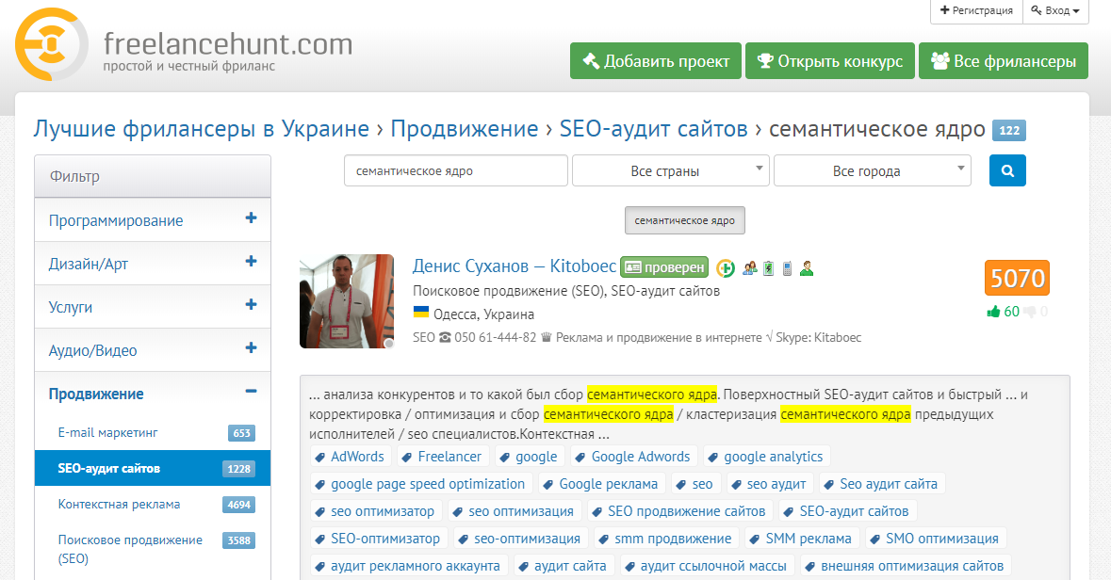
Task: Click the smm продвижение skill tag
Action: 665,539
